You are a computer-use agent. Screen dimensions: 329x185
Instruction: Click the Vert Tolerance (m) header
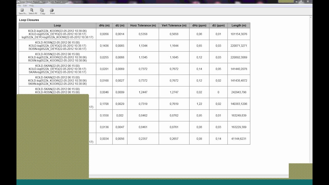click(174, 25)
